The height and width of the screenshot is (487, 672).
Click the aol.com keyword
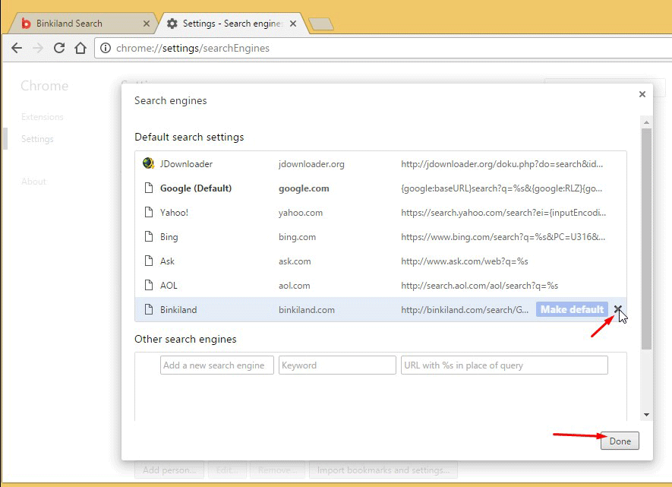[x=294, y=286]
